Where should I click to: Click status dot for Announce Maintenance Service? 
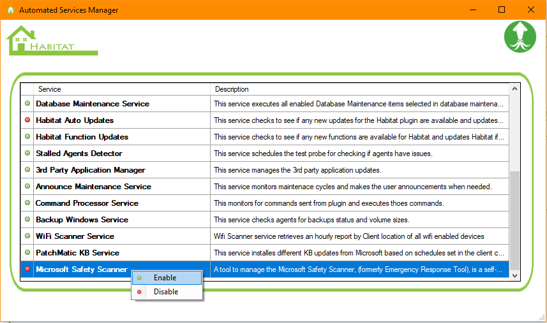27,186
